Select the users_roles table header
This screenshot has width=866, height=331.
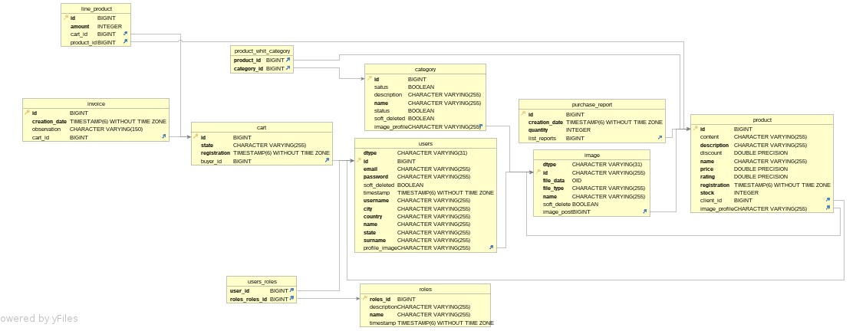(x=262, y=280)
